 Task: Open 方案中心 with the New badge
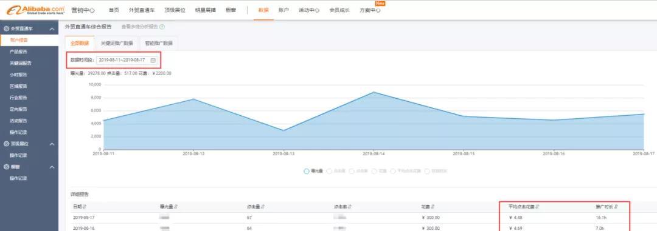370,10
